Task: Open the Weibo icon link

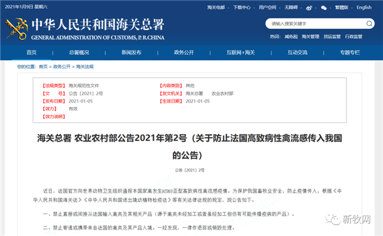Action: click(309, 8)
